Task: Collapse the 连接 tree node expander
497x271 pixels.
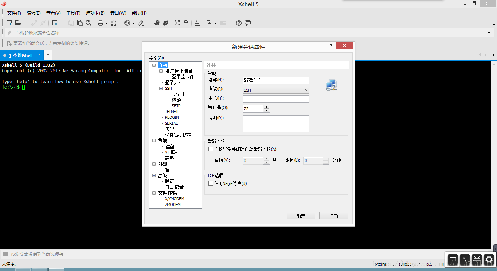Action: pyautogui.click(x=154, y=65)
